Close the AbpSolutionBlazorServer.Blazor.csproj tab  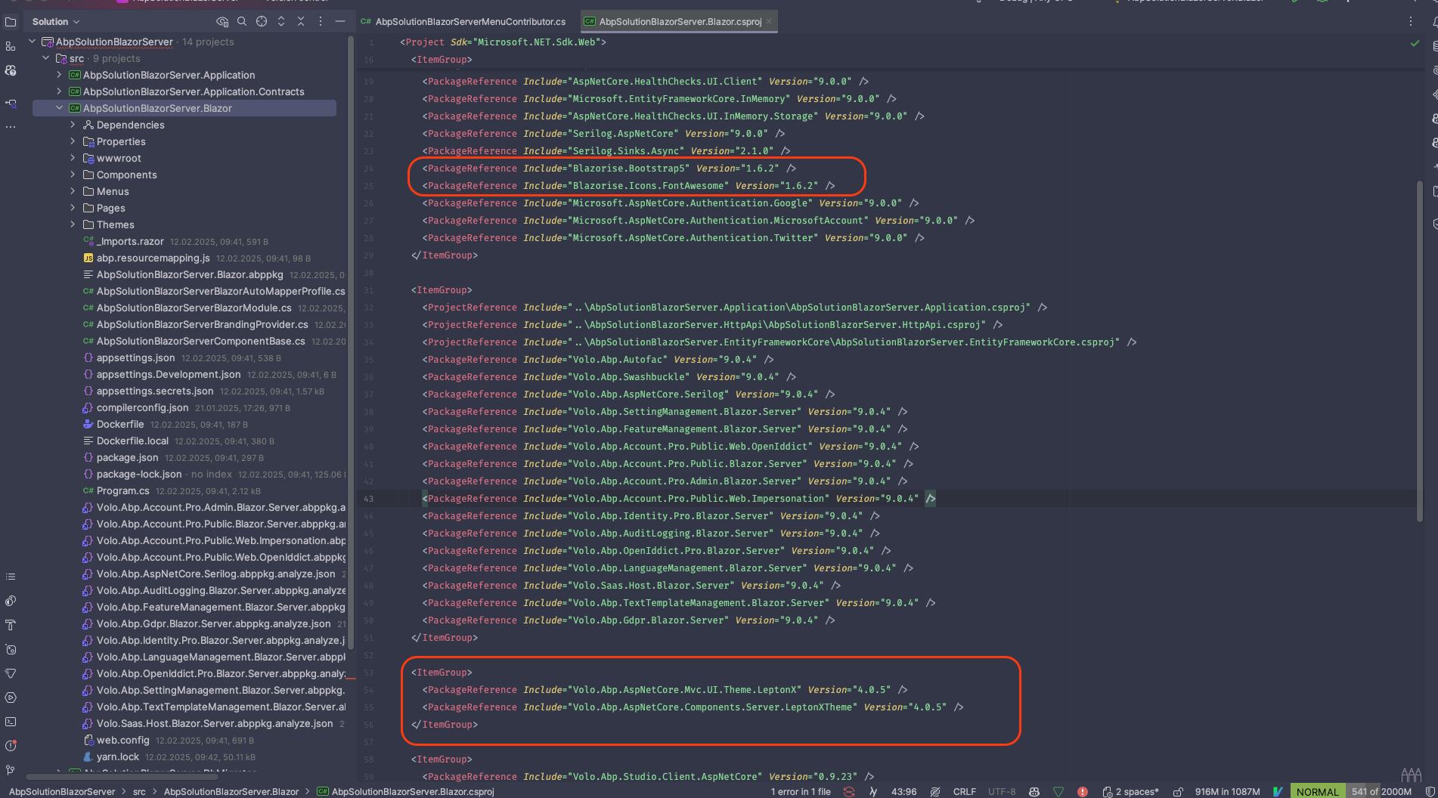pyautogui.click(x=769, y=21)
